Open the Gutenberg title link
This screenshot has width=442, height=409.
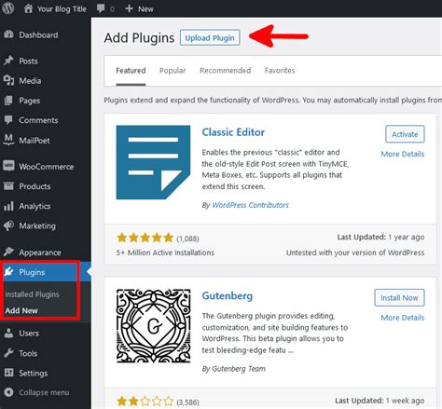coord(228,295)
